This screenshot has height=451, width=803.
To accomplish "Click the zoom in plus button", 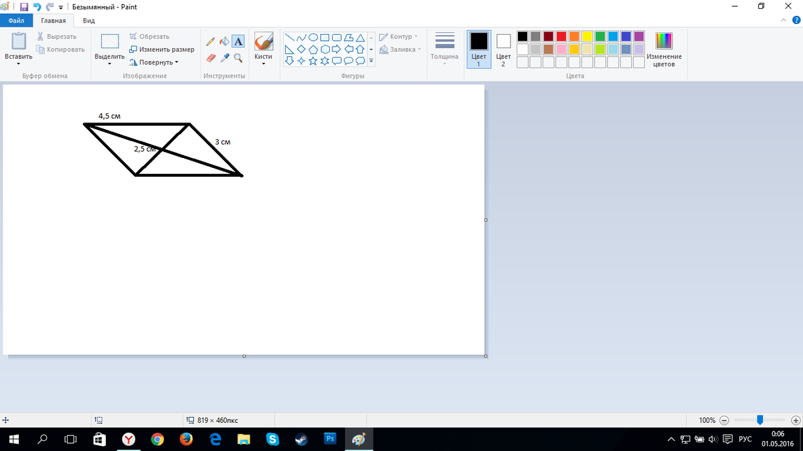I will point(795,420).
